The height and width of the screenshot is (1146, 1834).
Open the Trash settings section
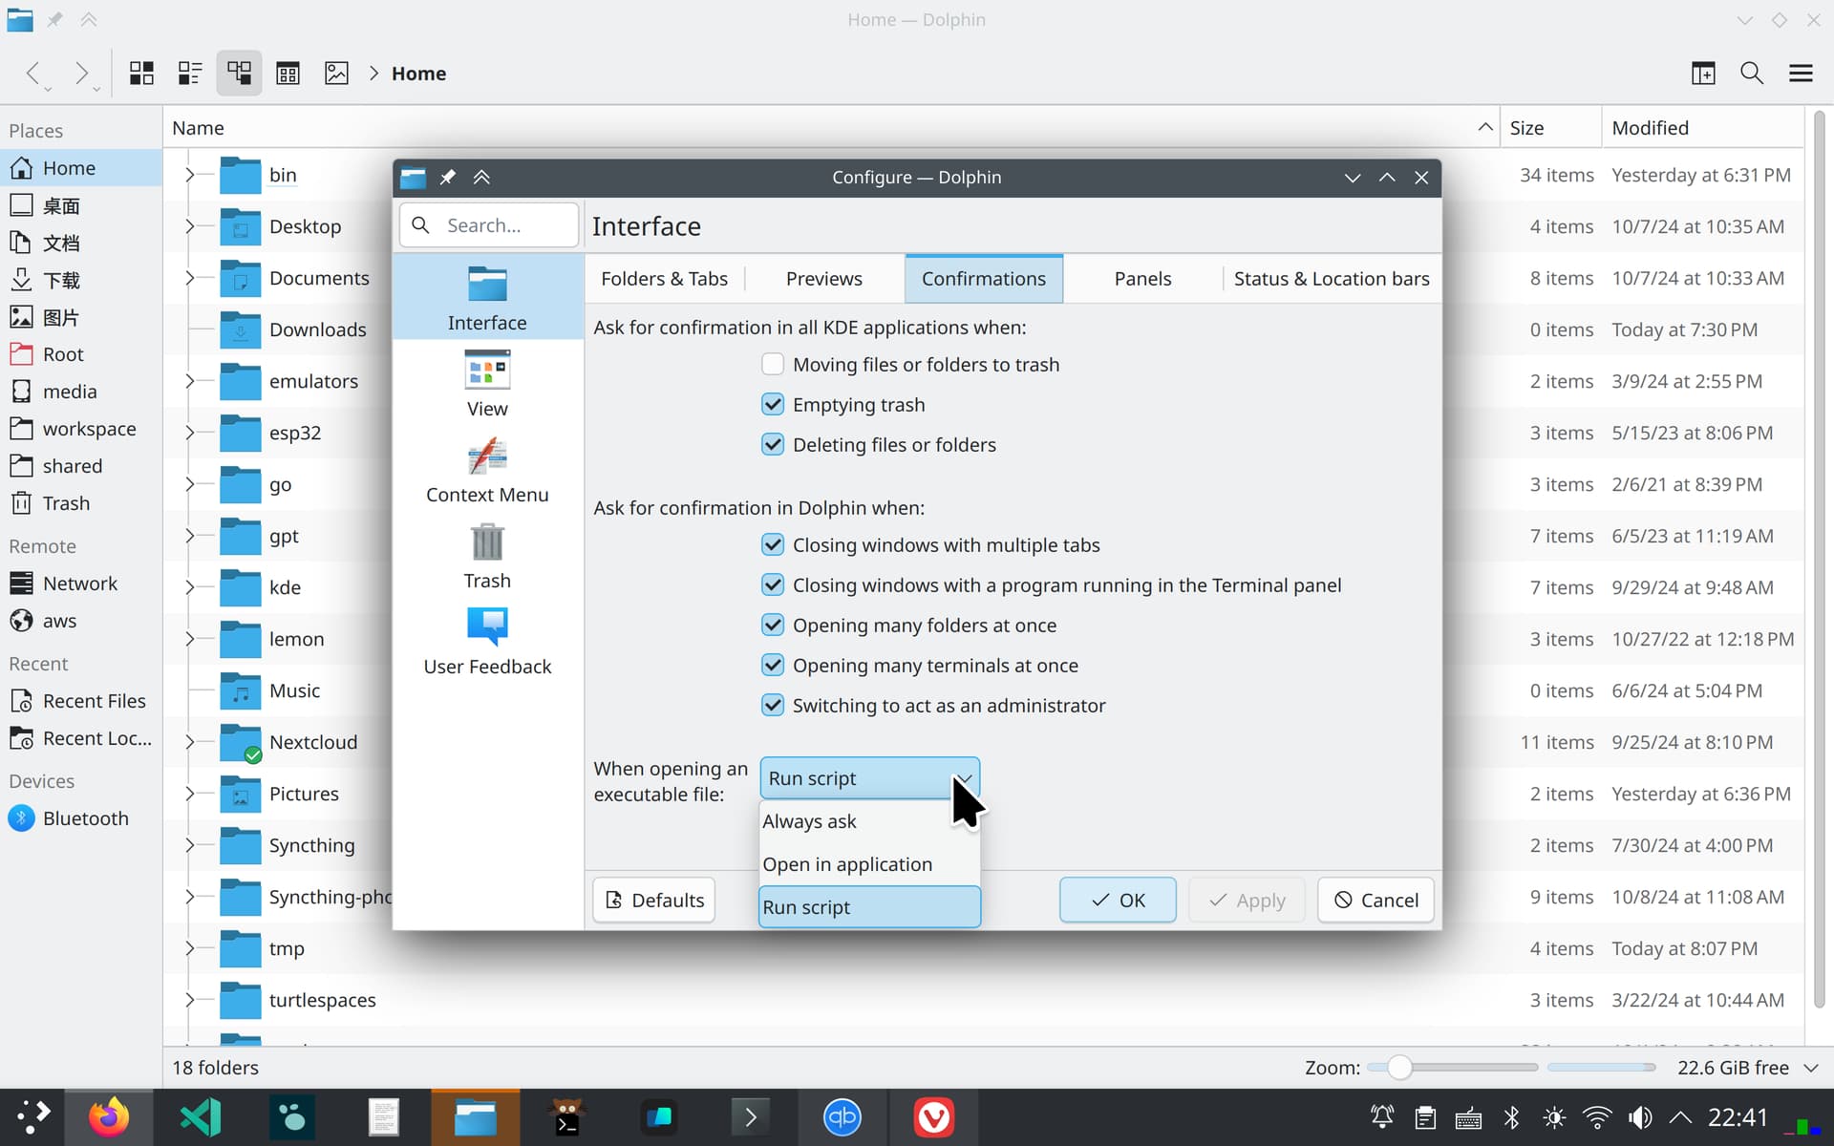(487, 557)
